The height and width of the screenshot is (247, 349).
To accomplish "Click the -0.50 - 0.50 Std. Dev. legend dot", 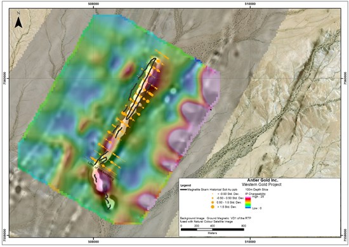I will coord(213,198).
